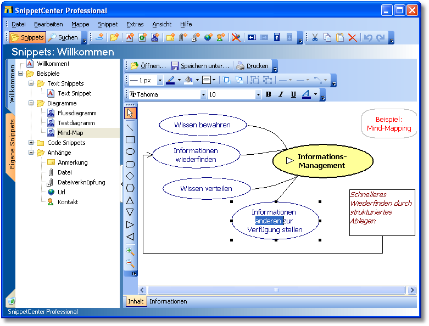Select the rectangle shape tool
This screenshot has width=429, height=326.
(x=130, y=139)
